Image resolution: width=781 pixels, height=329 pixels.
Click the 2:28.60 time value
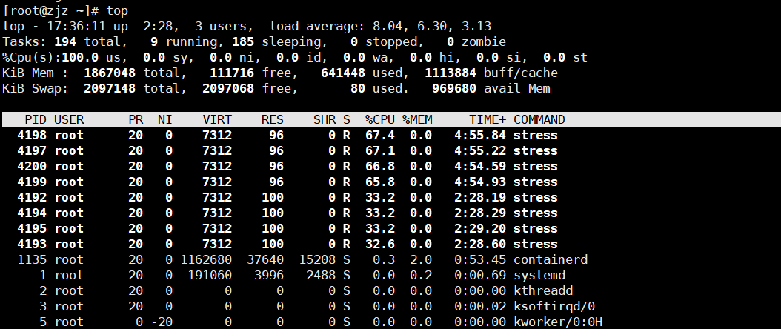coord(480,244)
